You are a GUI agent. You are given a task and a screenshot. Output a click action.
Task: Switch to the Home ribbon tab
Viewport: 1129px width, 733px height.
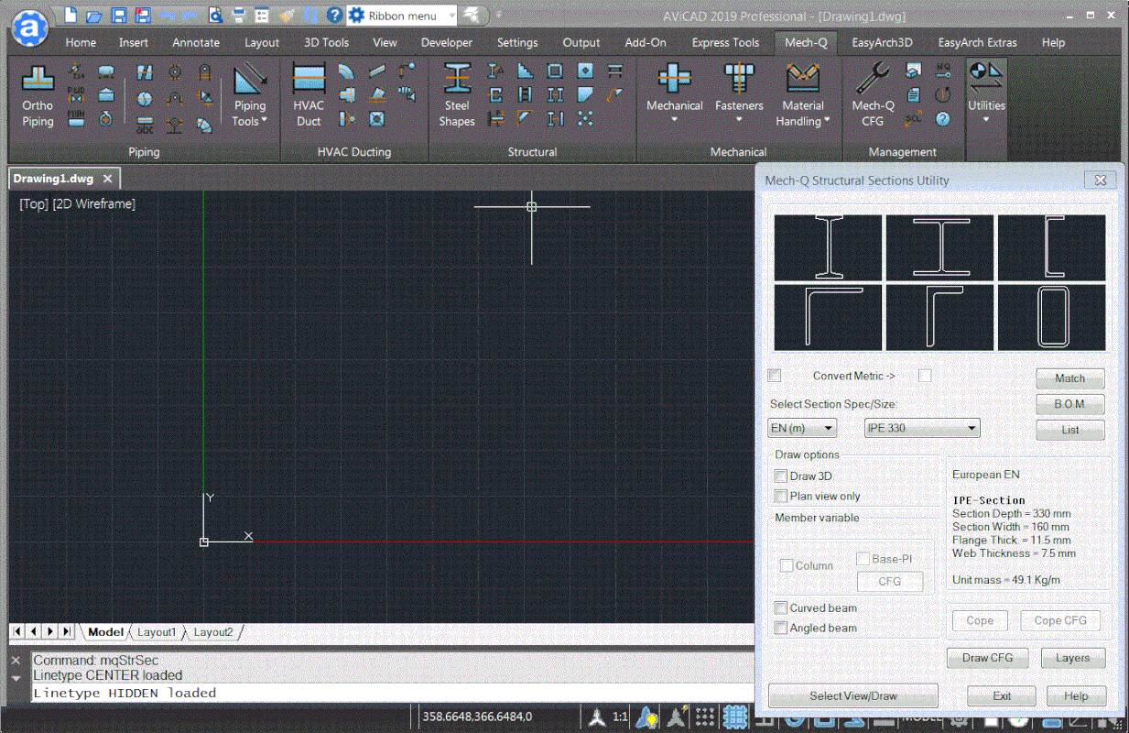[x=81, y=42]
